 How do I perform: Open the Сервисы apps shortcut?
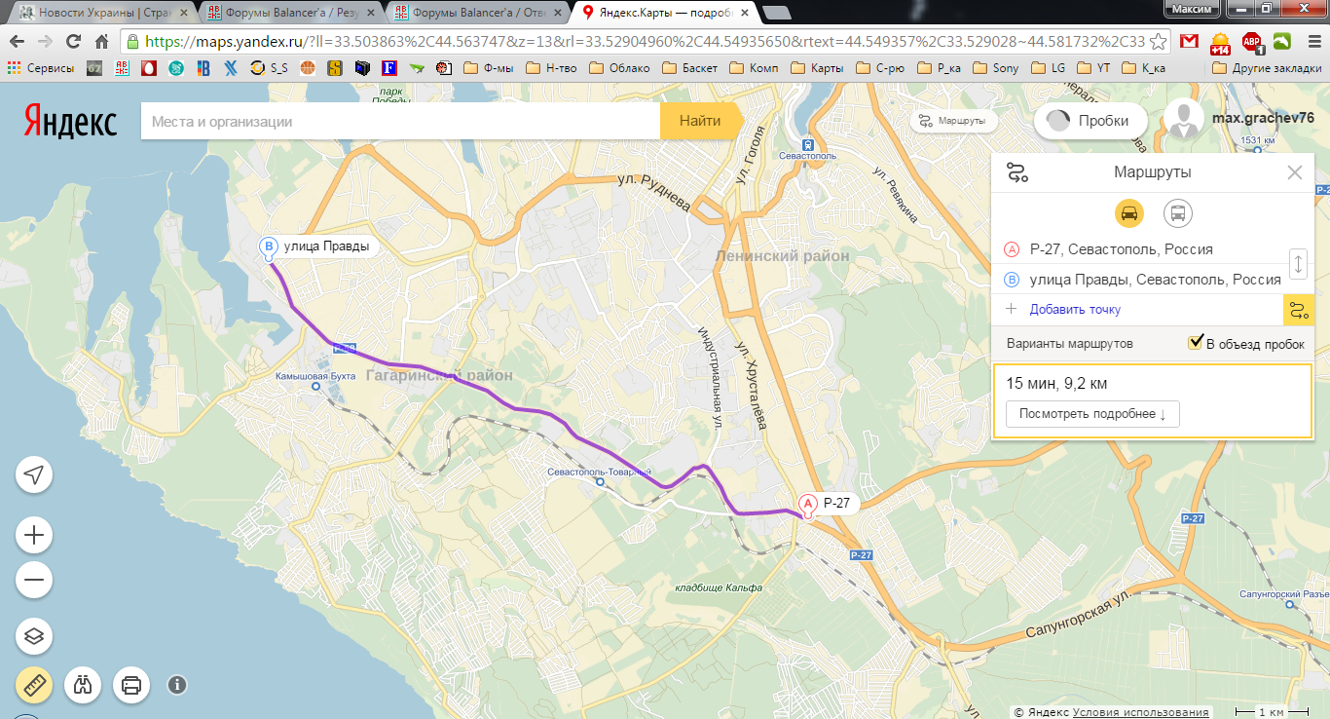[41, 68]
